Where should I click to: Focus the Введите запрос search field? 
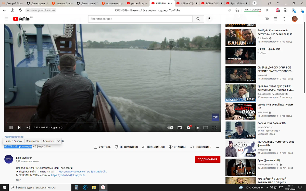click(140, 19)
